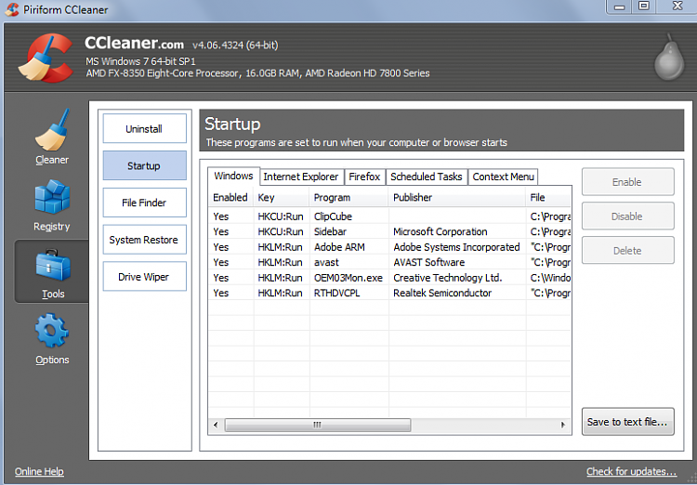697x485 pixels.
Task: Switch to the Internet Explorer tab
Action: pos(301,177)
